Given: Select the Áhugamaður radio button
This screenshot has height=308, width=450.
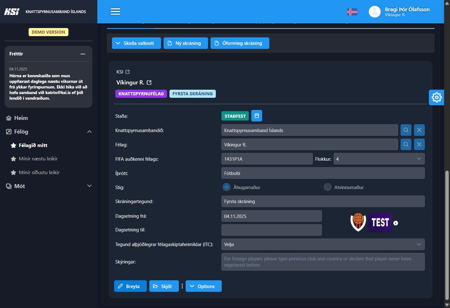Looking at the screenshot, I should coord(226,187).
